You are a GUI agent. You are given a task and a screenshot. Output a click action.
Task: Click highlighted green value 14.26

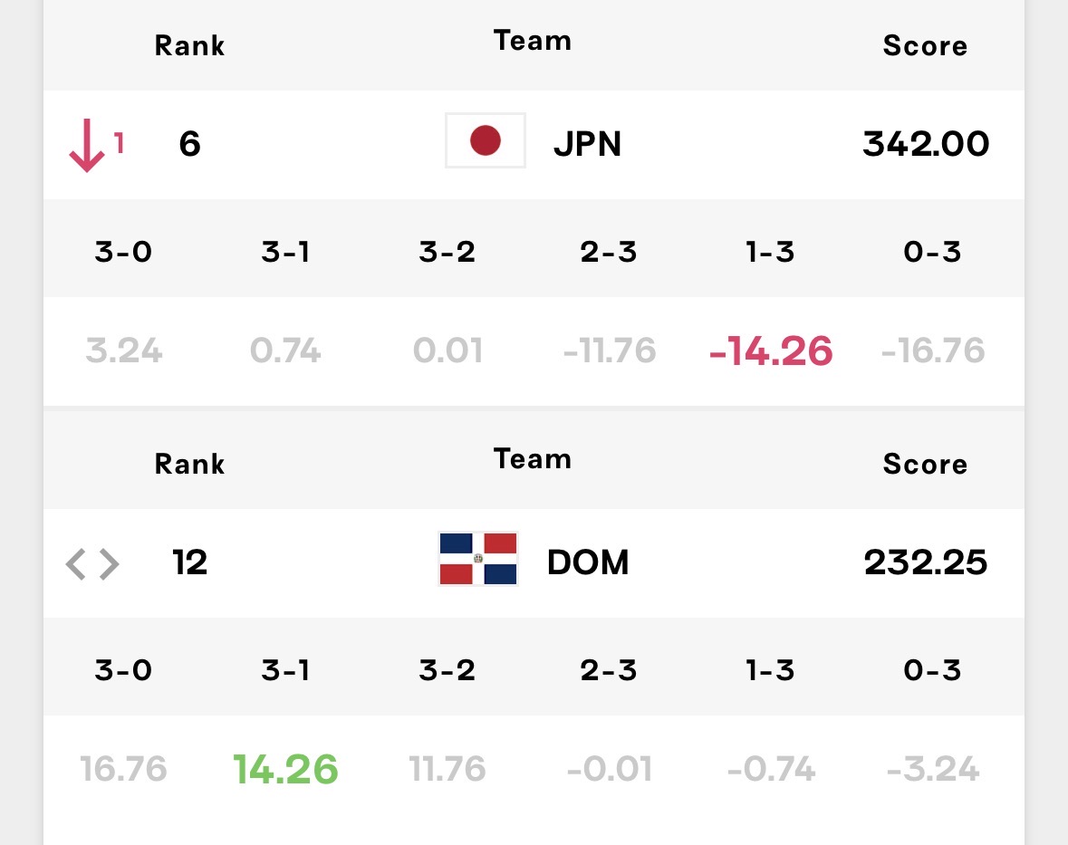[285, 769]
